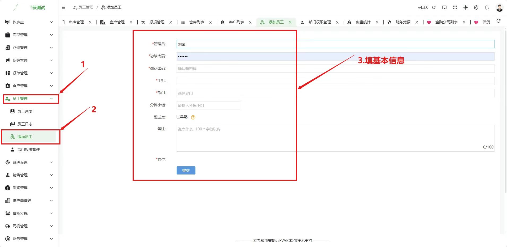Click the help question mark beside 早配

[x=193, y=117]
